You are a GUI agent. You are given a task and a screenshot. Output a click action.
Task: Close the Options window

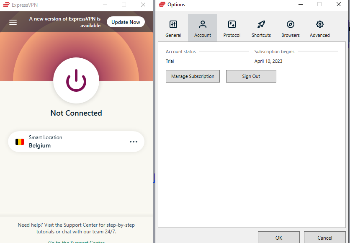(x=339, y=5)
